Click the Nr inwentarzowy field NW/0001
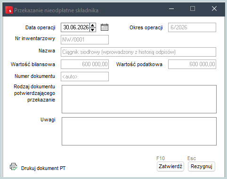This screenshot has height=179, width=227. click(x=85, y=40)
